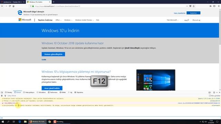Switch to the windows iso Yandex tab
Image resolution: width=221 pixels, height=124 pixels.
pos(13,2)
